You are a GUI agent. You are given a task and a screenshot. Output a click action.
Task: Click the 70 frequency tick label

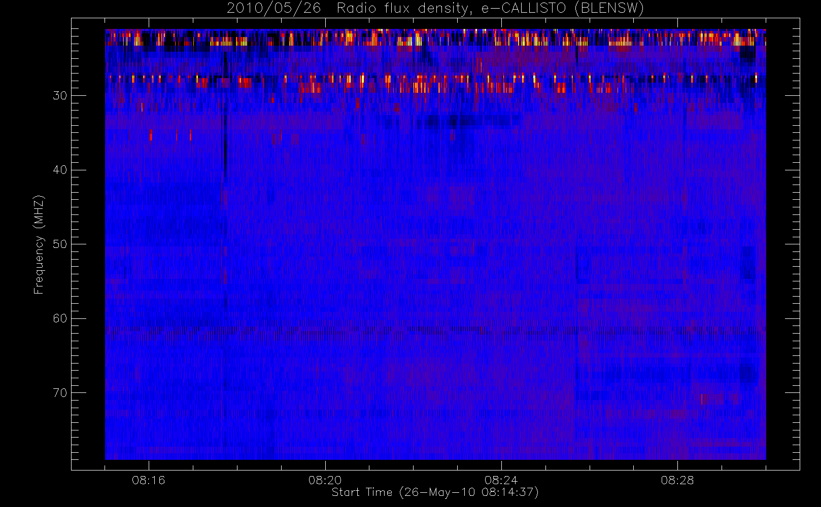click(60, 393)
